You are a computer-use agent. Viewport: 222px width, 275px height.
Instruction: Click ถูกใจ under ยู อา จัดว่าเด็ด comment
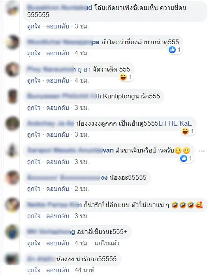point(34,81)
